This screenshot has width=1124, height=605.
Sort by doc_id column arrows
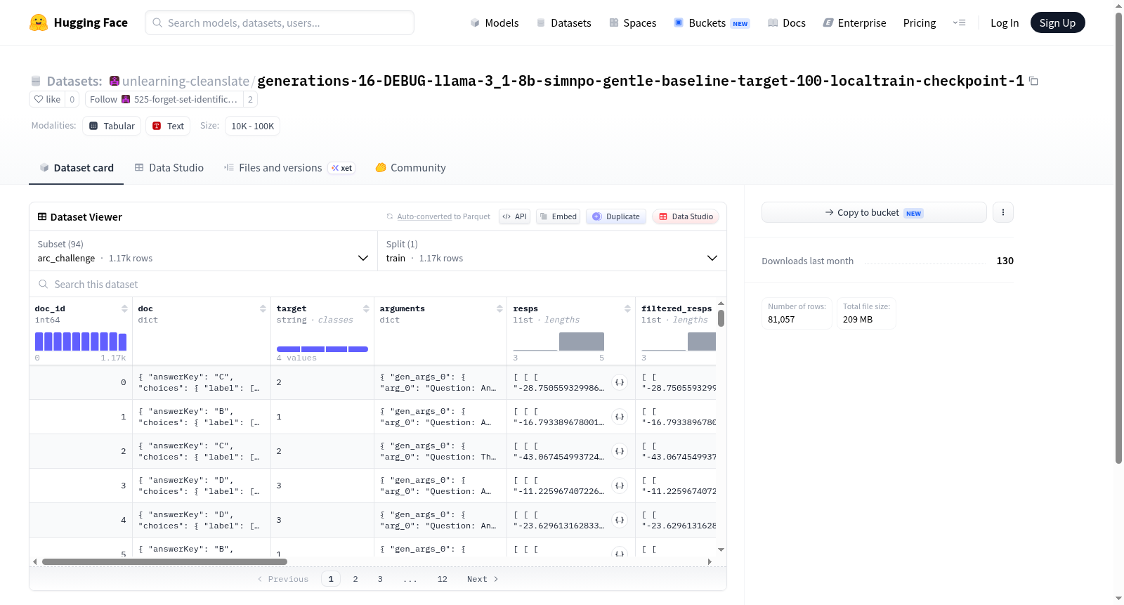[x=124, y=308]
